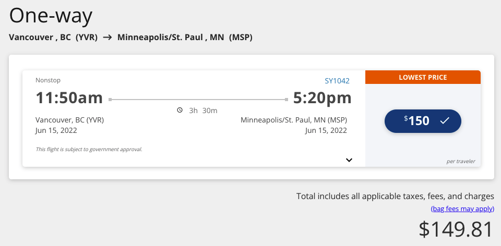Expand flight details with the down chevron
This screenshot has width=501, height=246.
(x=349, y=160)
